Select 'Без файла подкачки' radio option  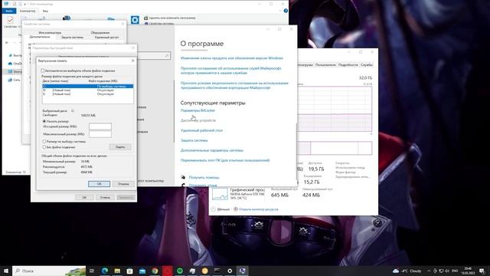(44, 147)
